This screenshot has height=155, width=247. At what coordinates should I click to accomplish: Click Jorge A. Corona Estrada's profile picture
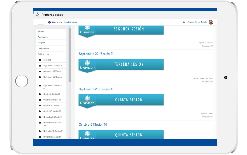click(211, 22)
